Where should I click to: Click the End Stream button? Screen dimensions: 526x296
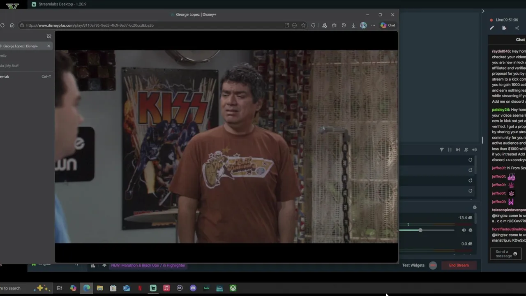pyautogui.click(x=459, y=265)
